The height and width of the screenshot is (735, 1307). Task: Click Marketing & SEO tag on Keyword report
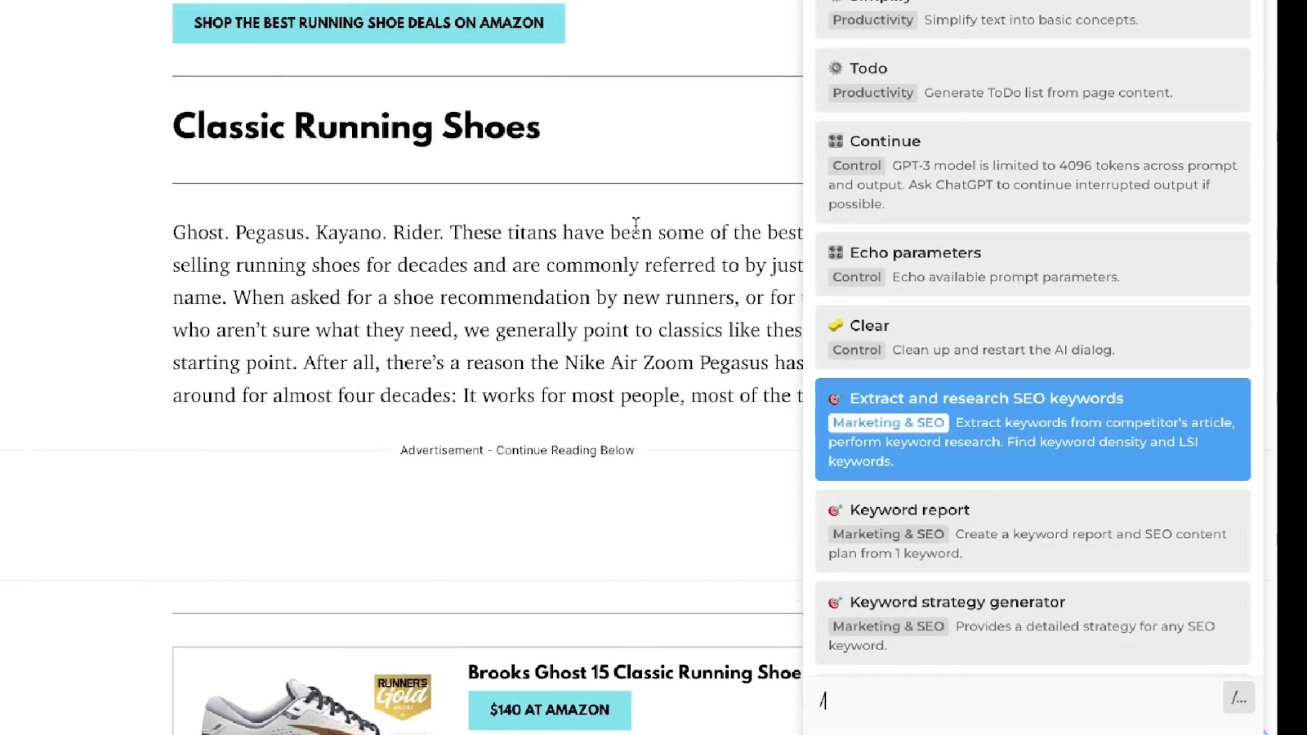[888, 534]
